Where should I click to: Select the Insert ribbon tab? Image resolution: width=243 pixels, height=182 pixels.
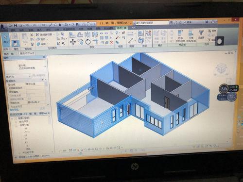(x=39, y=30)
